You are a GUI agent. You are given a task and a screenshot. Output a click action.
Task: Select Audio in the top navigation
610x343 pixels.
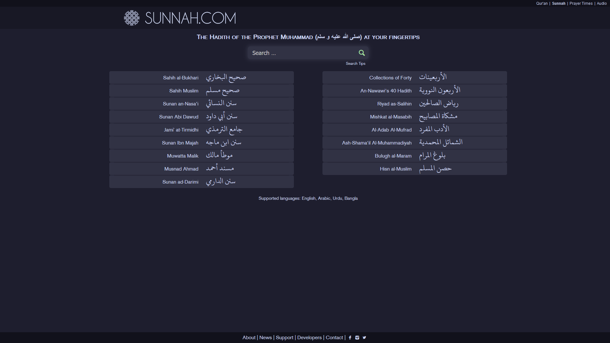point(601,3)
